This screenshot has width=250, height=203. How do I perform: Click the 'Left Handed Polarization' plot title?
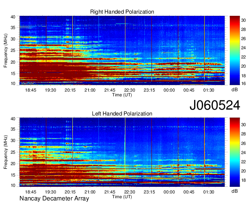(x=122, y=114)
